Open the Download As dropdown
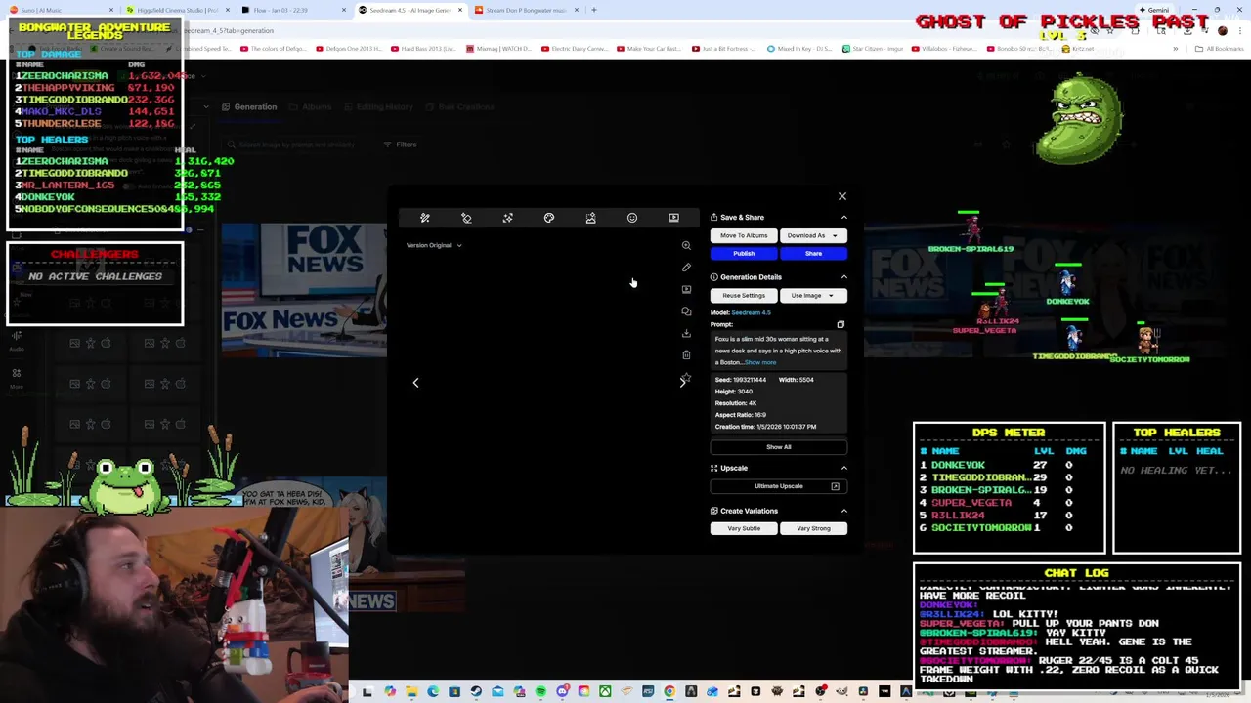The height and width of the screenshot is (703, 1251). click(813, 235)
